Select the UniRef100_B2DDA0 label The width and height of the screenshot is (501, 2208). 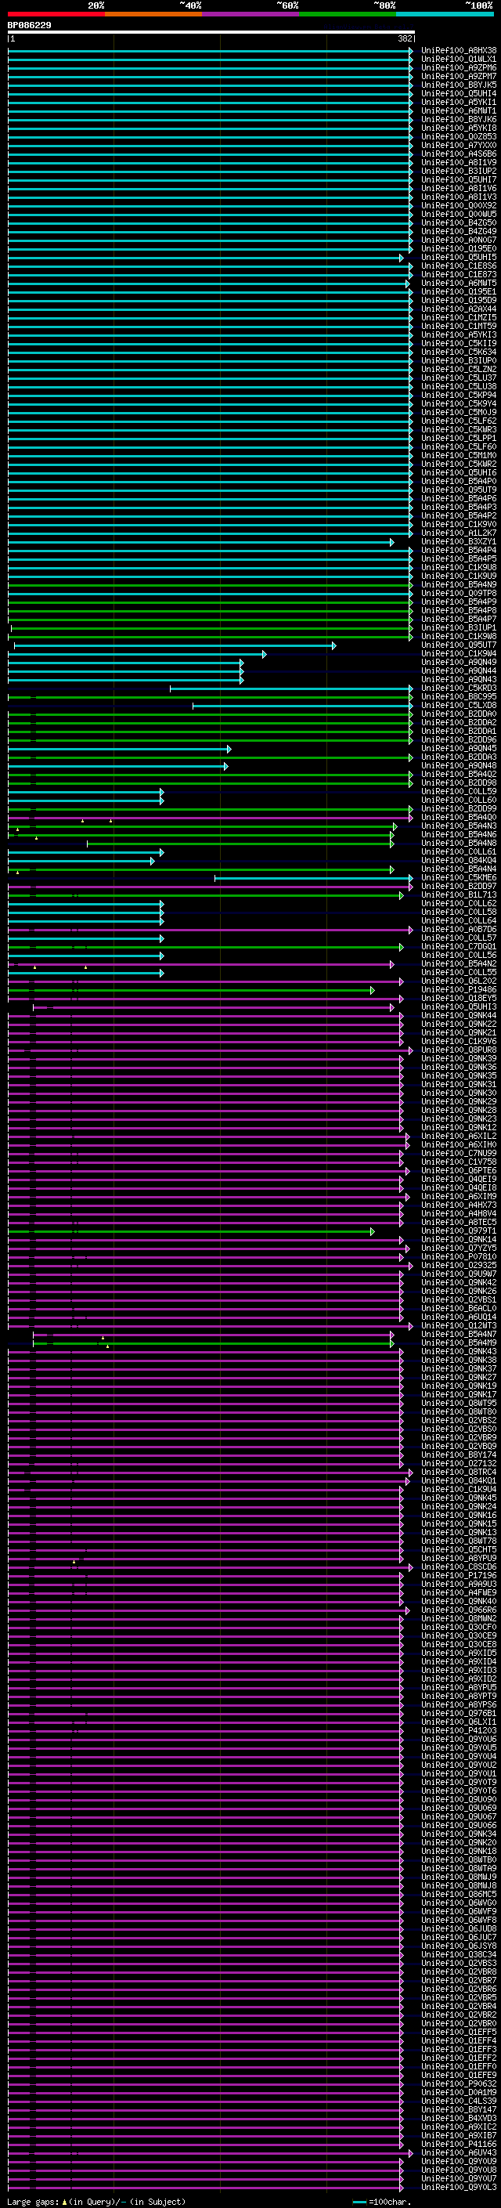tap(459, 714)
